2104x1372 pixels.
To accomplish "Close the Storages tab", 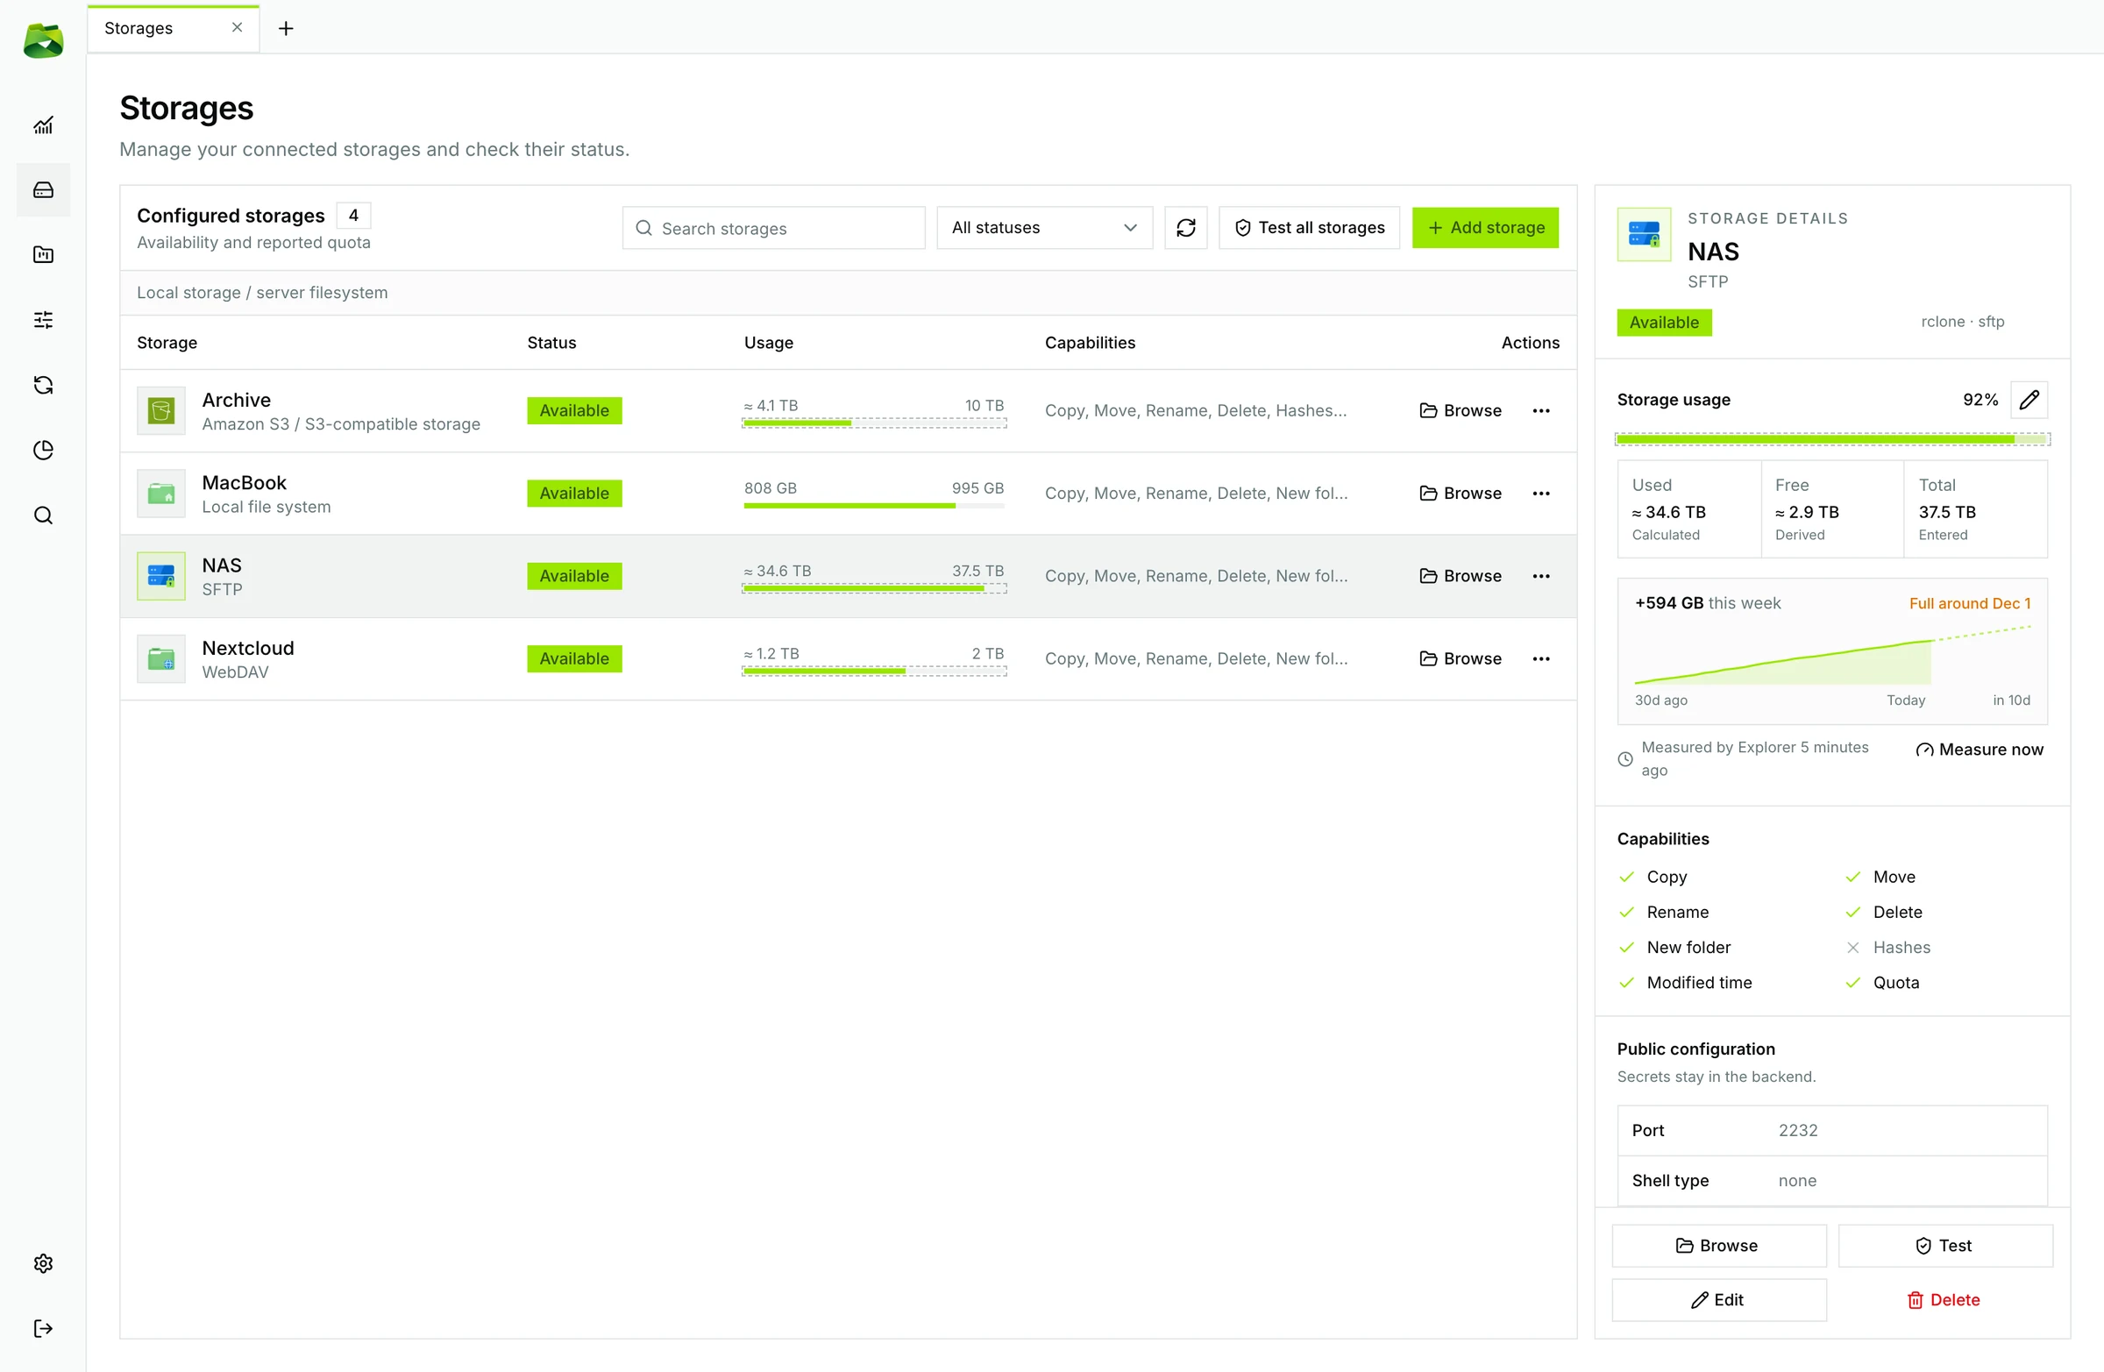I will (237, 27).
